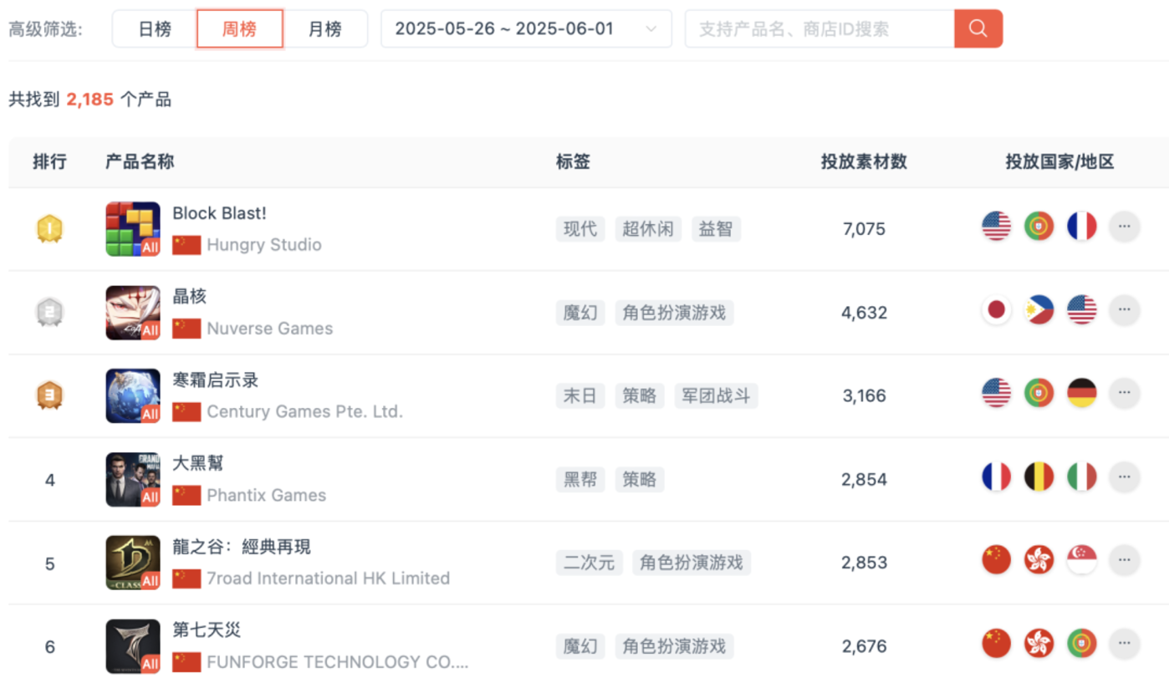Open the Block Blast! app icon
Image resolution: width=1169 pixels, height=683 pixels.
pos(133,229)
